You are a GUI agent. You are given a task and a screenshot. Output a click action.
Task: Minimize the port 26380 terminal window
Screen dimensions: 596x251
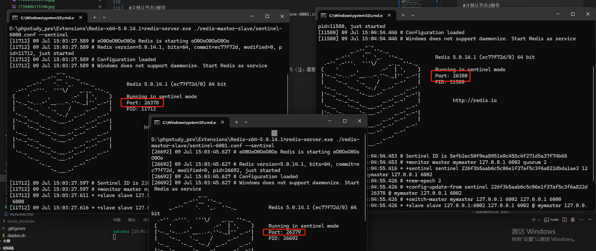tap(558, 14)
